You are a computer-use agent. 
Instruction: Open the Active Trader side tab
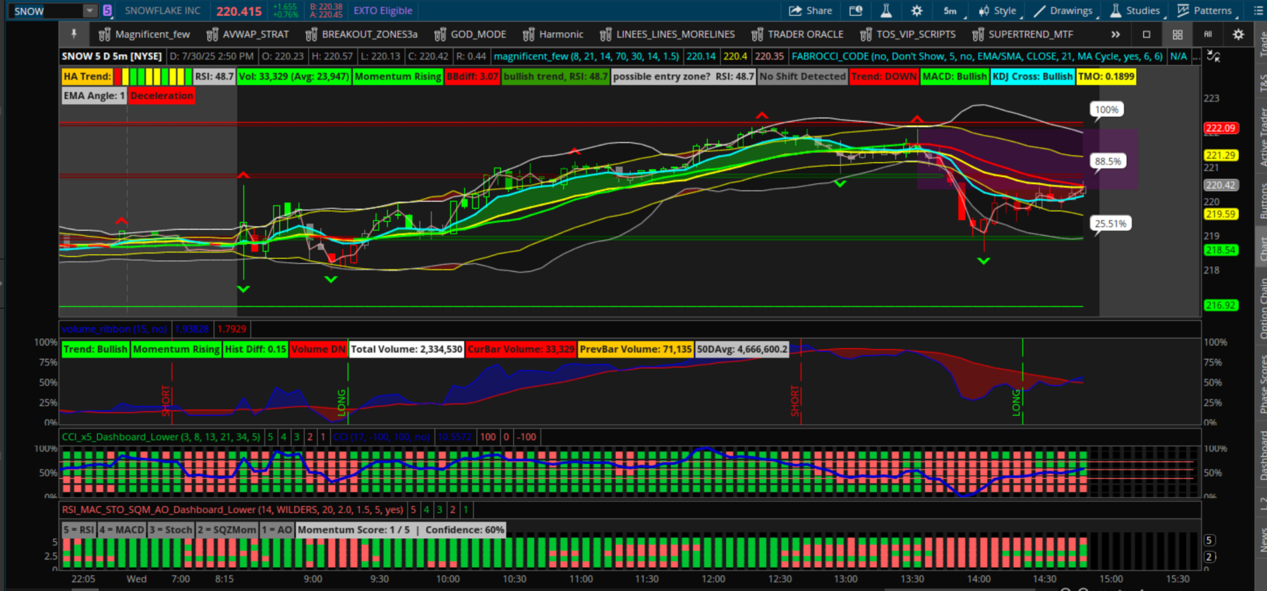(x=1262, y=137)
